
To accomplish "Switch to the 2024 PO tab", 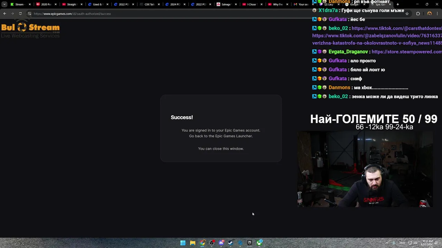I will point(175,4).
